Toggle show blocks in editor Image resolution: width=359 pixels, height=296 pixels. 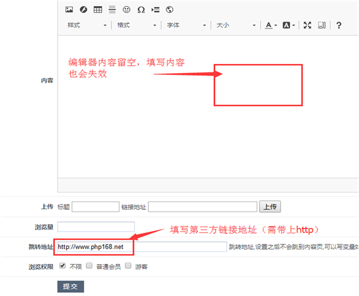point(322,25)
